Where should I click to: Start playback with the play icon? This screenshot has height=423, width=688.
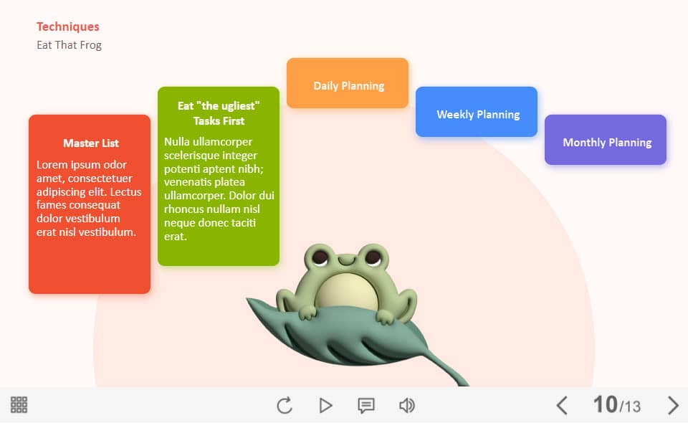pyautogui.click(x=325, y=406)
